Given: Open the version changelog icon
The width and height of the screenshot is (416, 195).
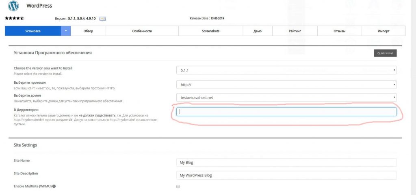Looking at the screenshot, I should click(x=103, y=19).
